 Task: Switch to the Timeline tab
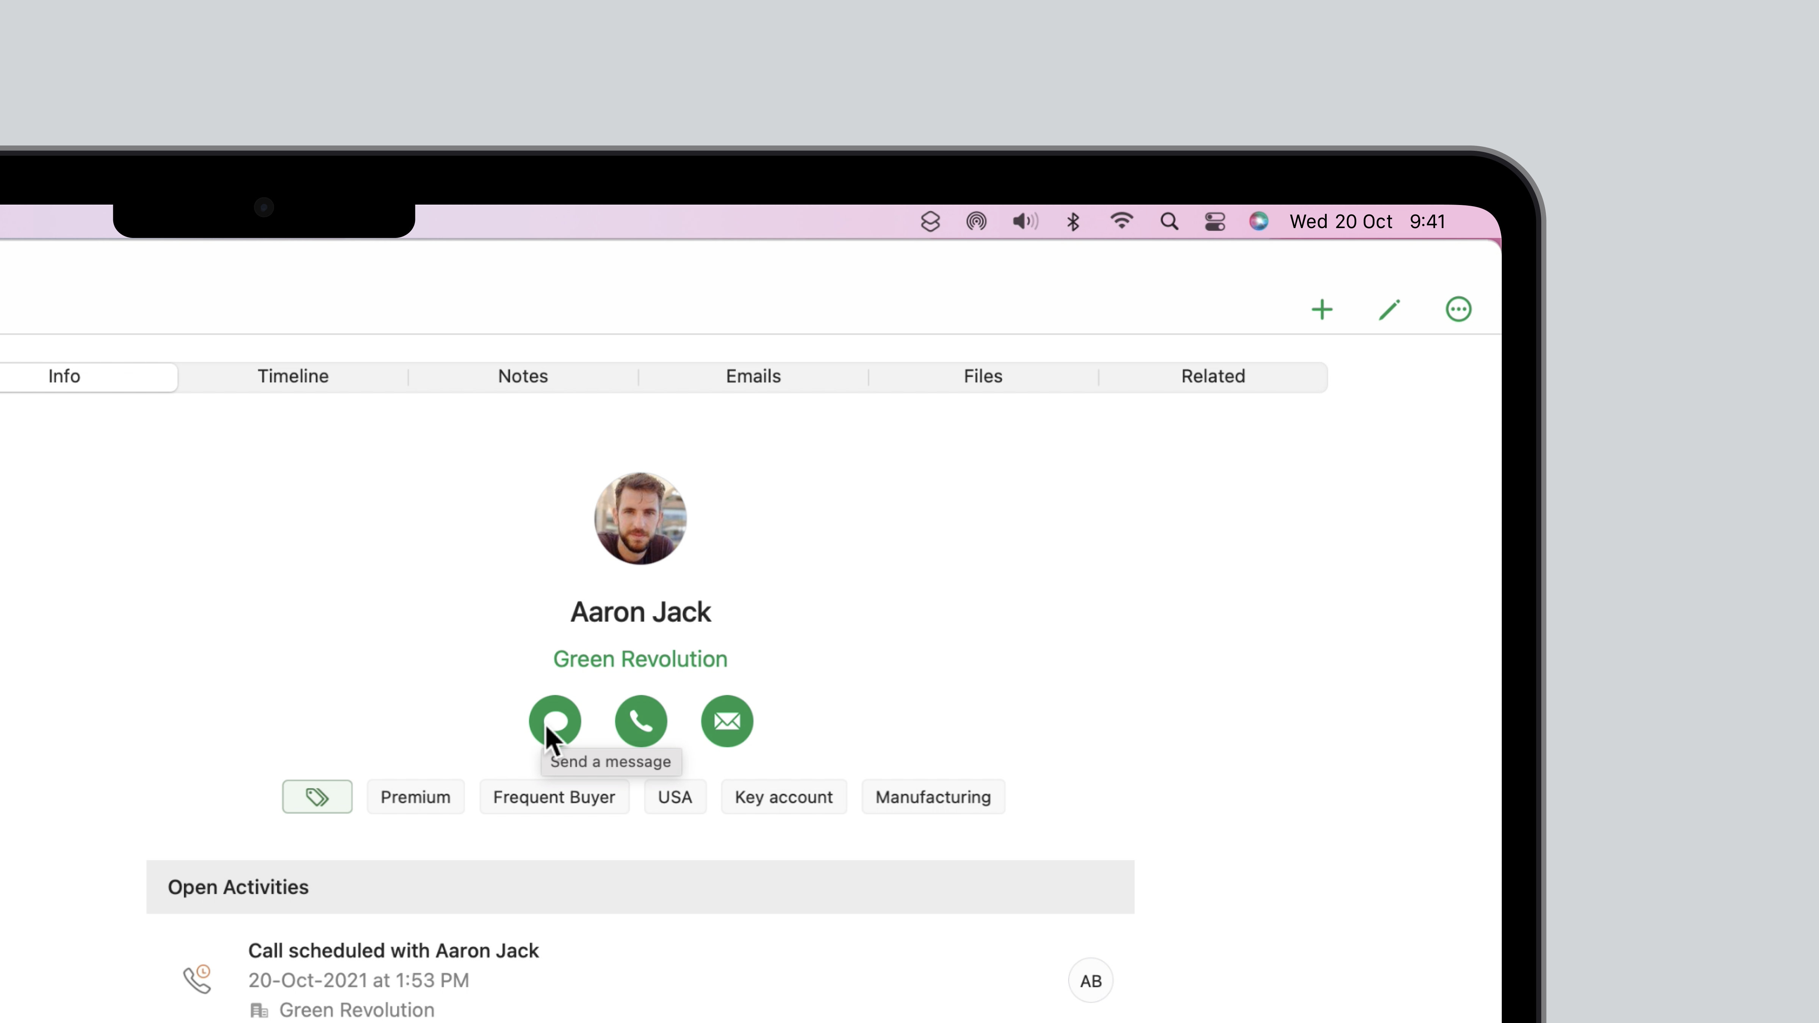click(292, 376)
